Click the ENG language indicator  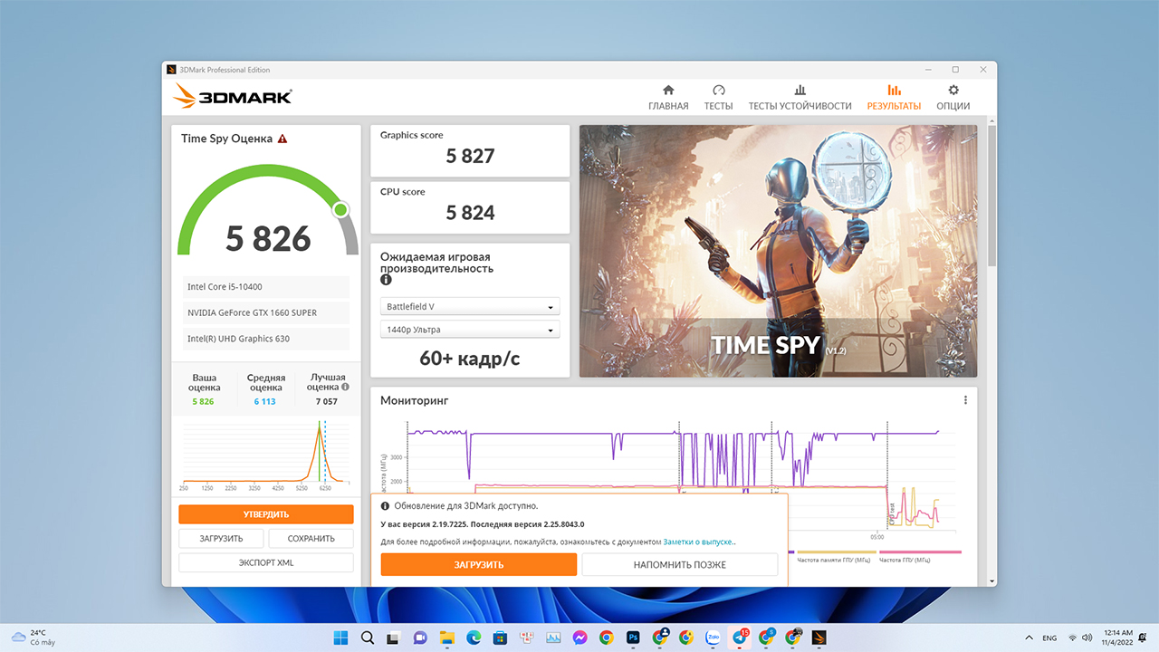[x=1049, y=638]
